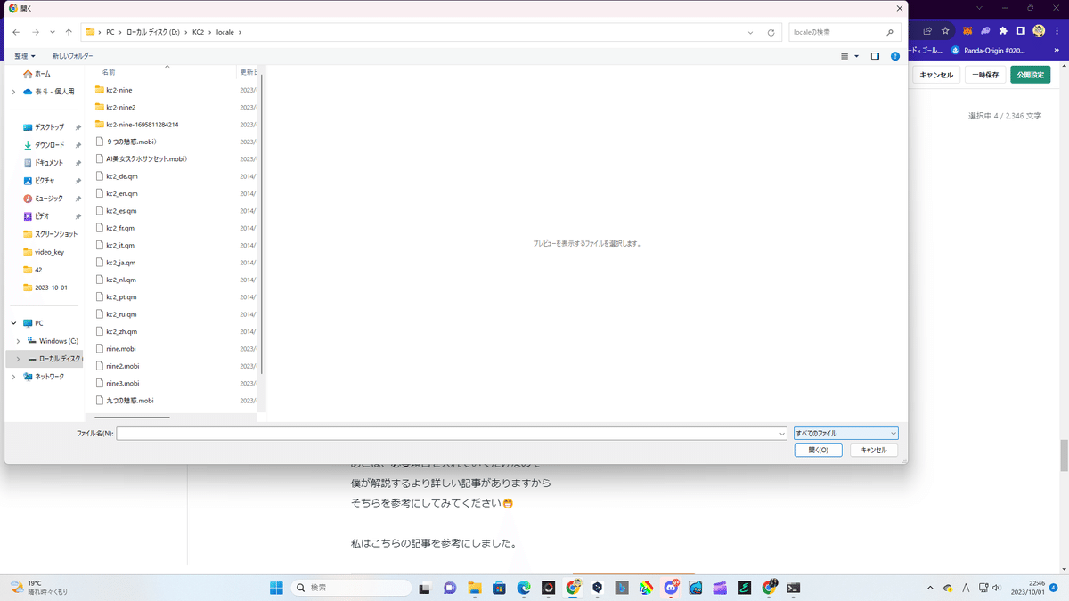Open Microsoft Store from the taskbar
This screenshot has height=601, width=1069.
(x=499, y=588)
